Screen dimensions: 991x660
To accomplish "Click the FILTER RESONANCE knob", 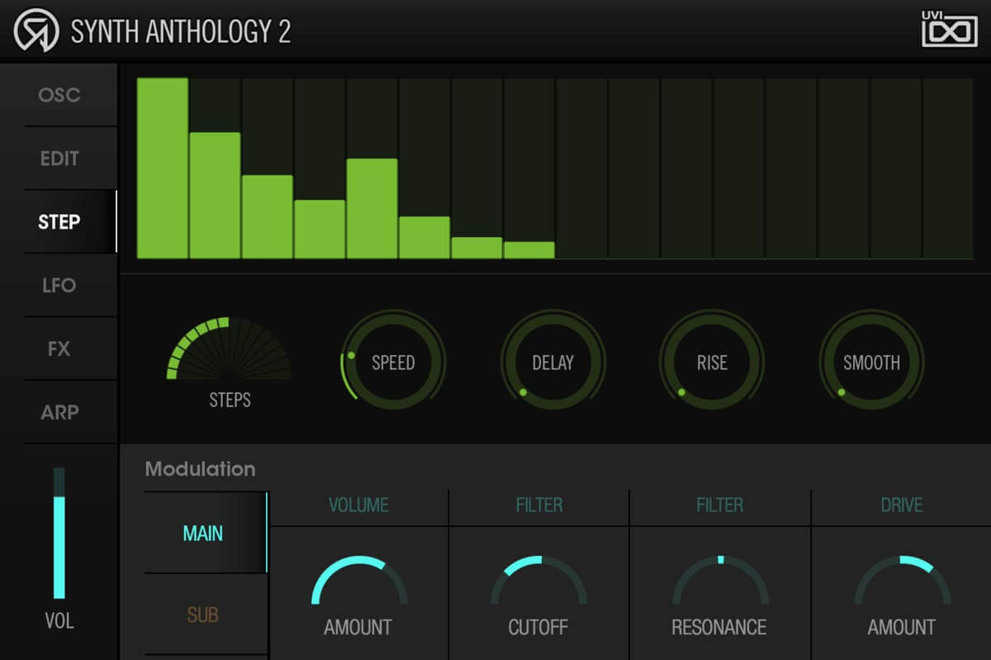I will pyautogui.click(x=719, y=580).
